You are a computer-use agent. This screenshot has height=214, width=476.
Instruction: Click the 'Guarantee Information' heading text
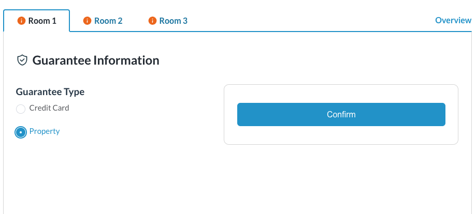[x=96, y=60]
